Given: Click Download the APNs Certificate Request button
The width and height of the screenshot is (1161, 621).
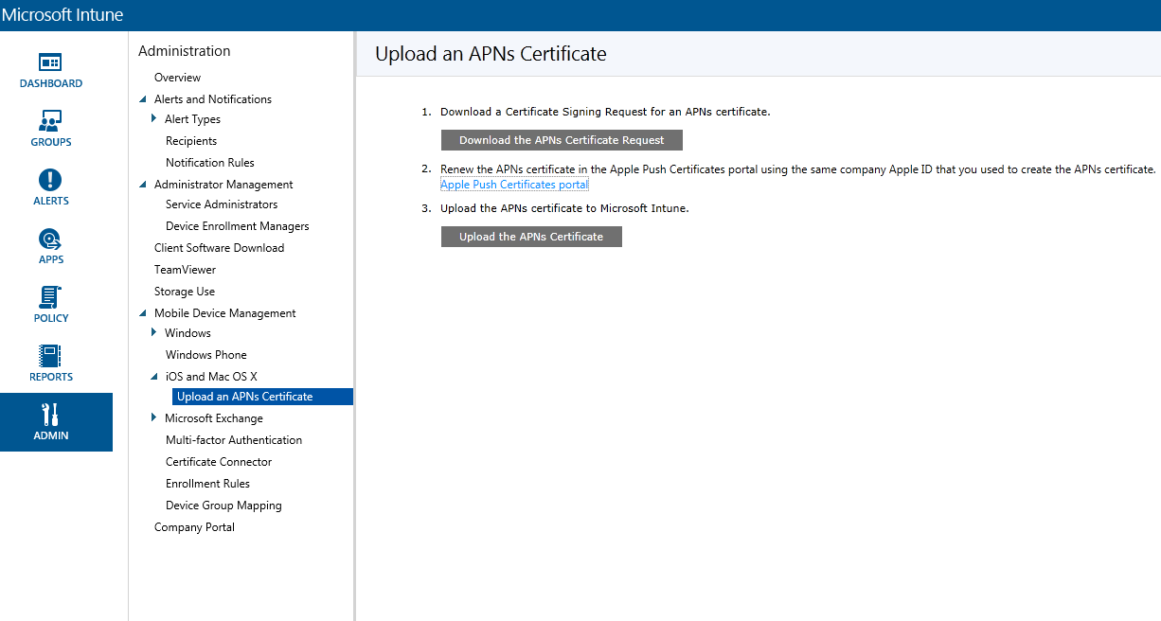Looking at the screenshot, I should [x=562, y=140].
